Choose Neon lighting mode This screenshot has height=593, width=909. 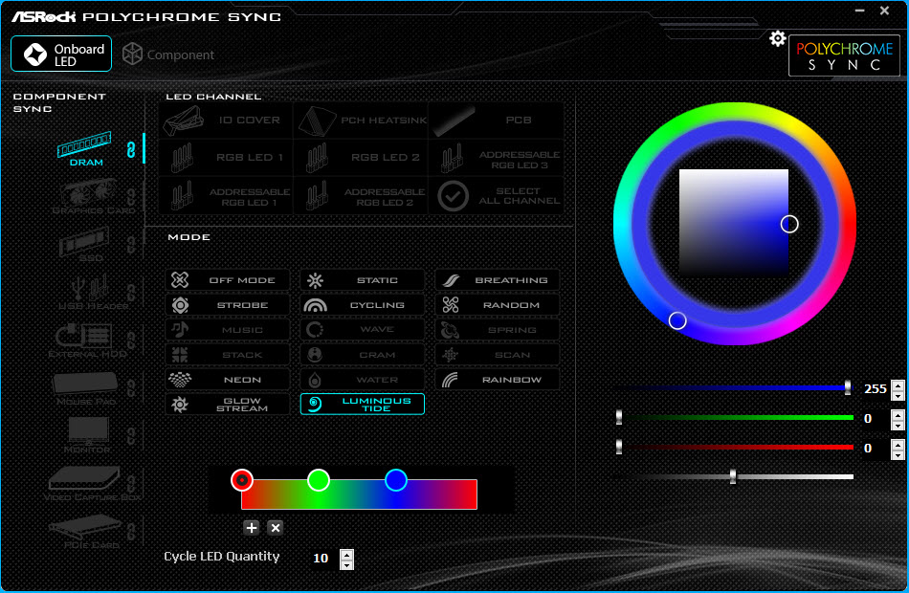tap(228, 380)
